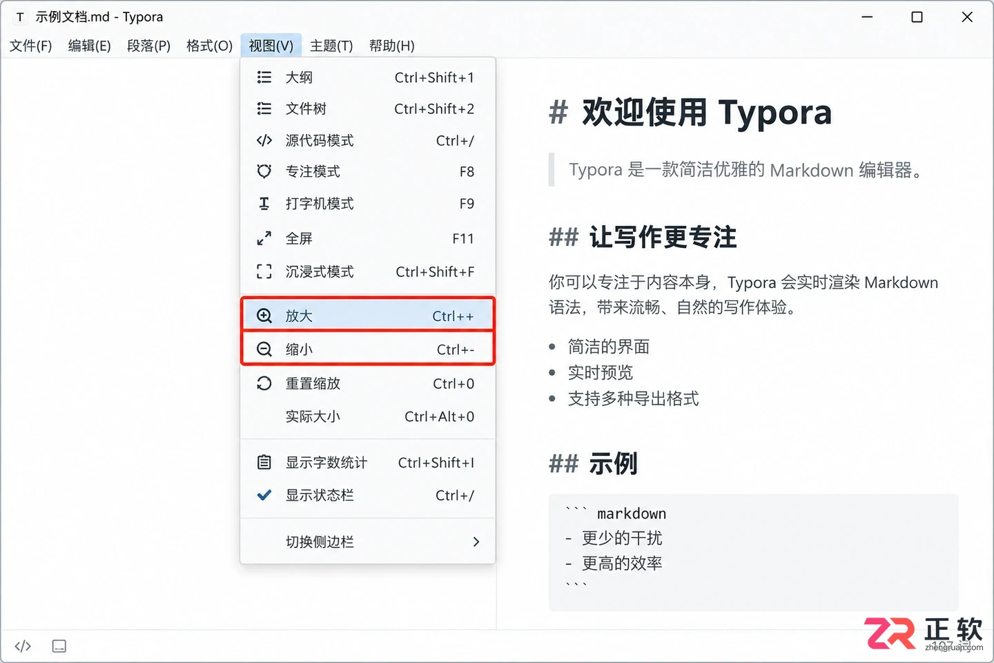
Task: Click the bullet item 支持多种导出格式
Action: click(x=634, y=399)
